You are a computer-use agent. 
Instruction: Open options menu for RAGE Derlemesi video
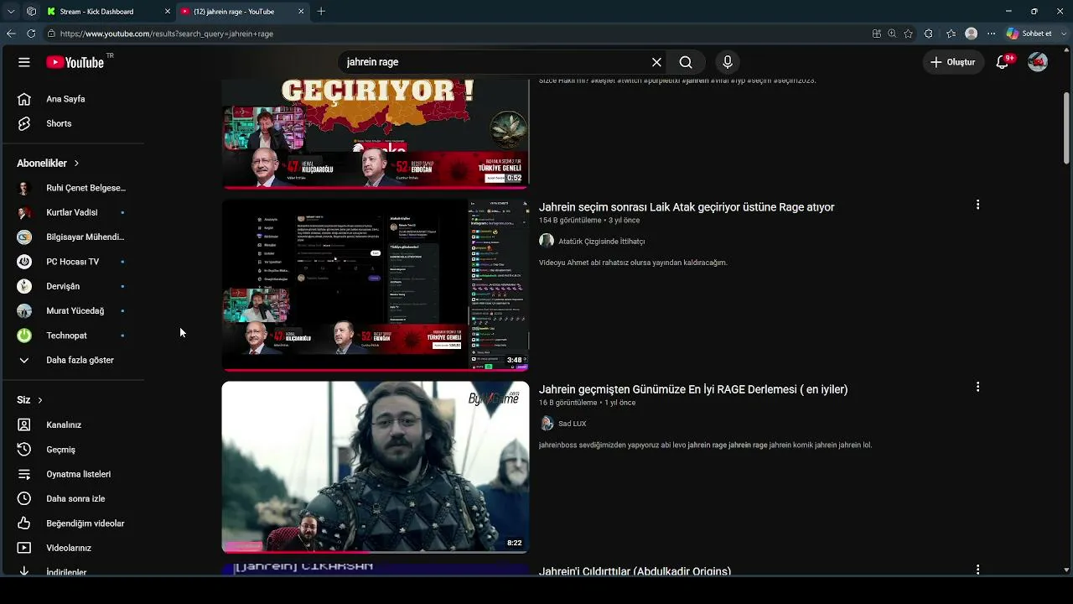click(977, 387)
